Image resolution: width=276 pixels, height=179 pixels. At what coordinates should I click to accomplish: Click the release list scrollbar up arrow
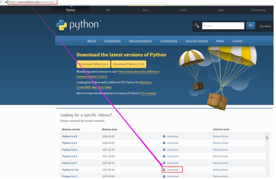[267, 134]
